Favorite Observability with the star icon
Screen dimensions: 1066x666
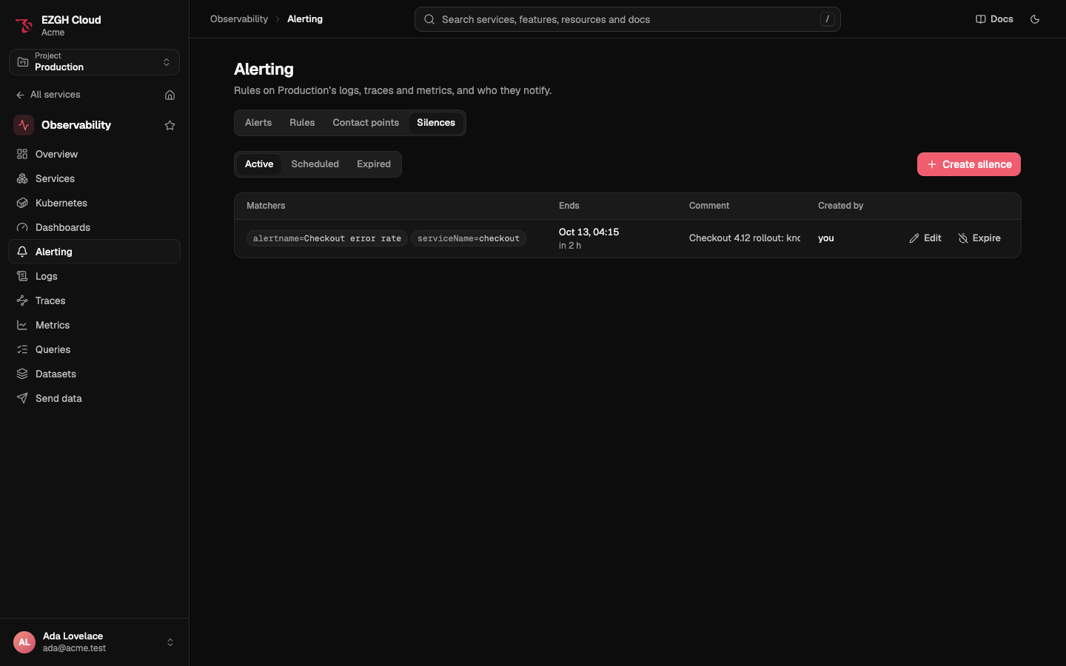[170, 125]
